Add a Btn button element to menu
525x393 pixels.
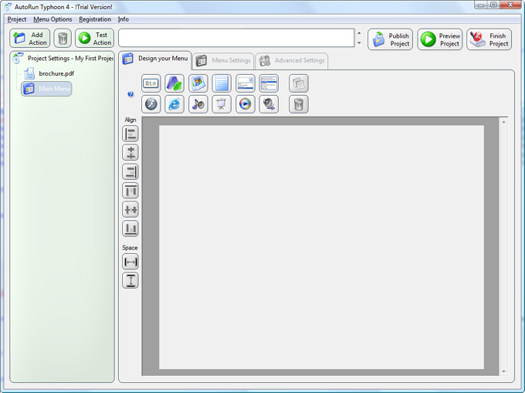(151, 83)
